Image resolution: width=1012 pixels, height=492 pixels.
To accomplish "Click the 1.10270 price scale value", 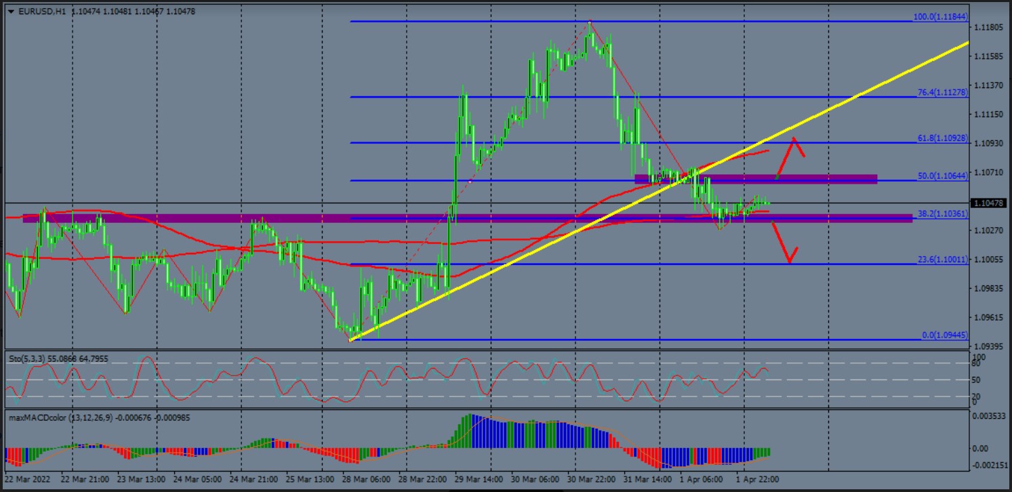I will (x=989, y=231).
